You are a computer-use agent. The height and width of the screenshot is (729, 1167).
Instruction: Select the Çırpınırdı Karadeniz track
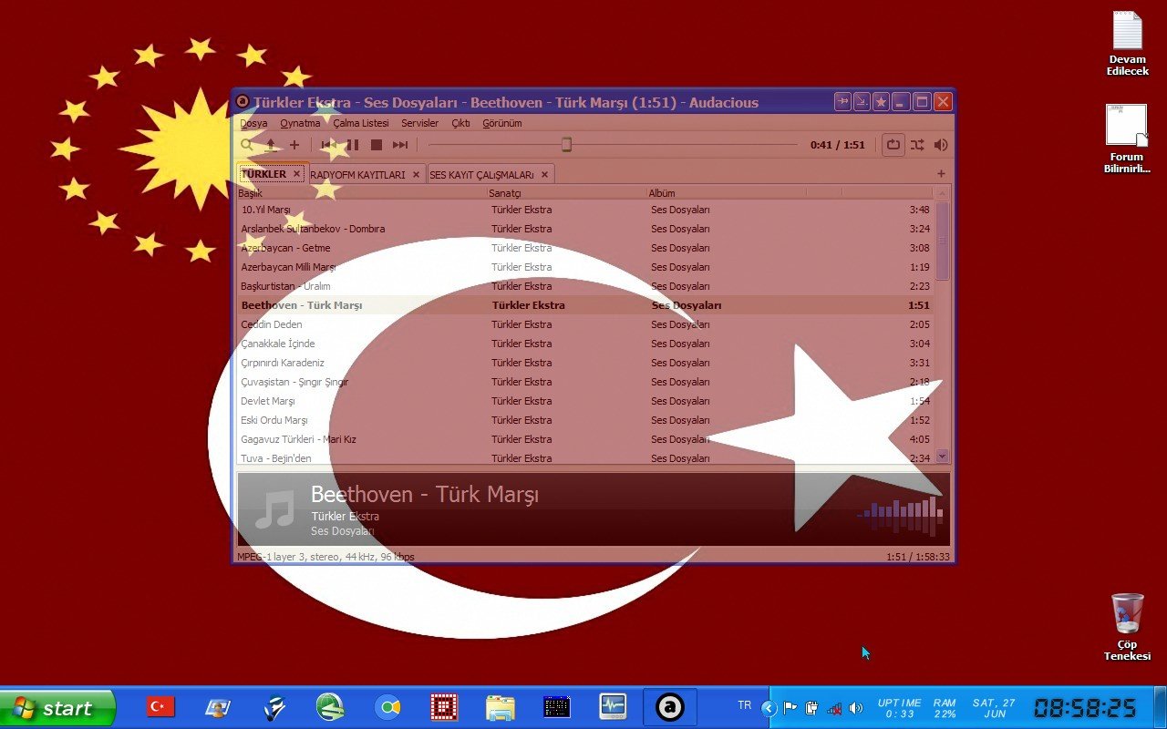[584, 363]
